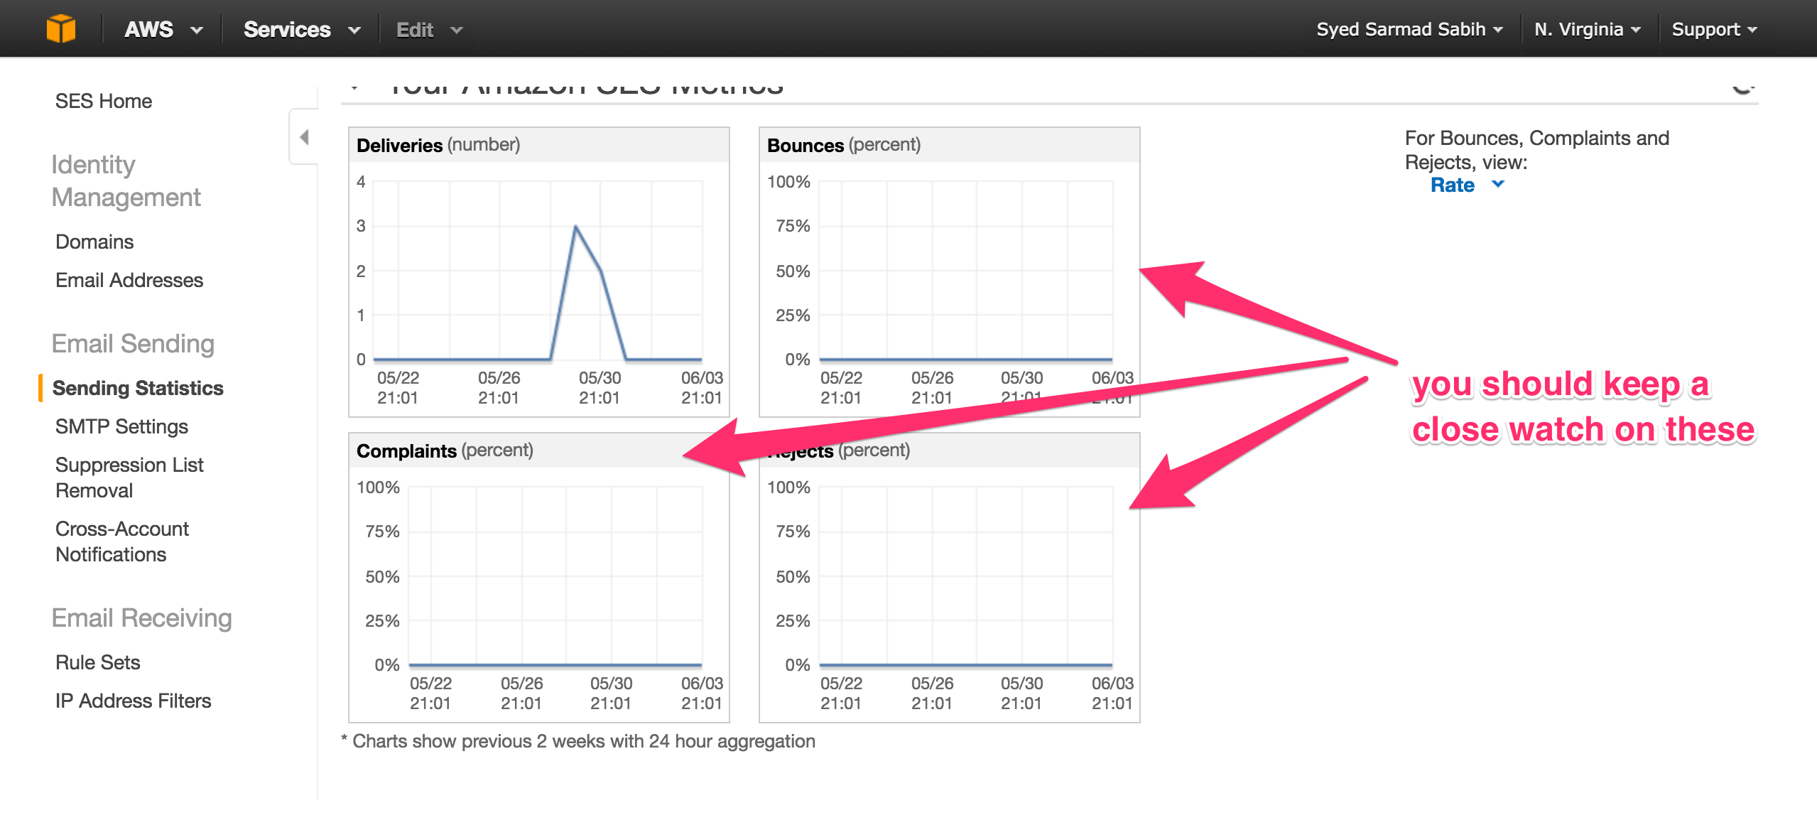Screen dimensions: 1817x820
Task: Open SMTP Settings
Action: (121, 426)
